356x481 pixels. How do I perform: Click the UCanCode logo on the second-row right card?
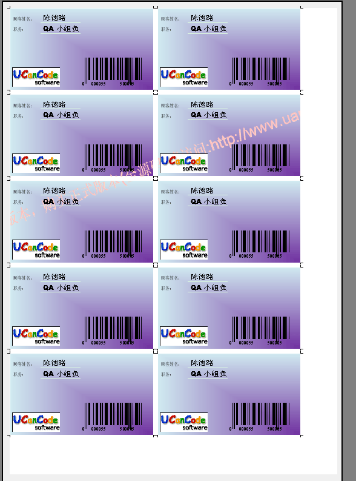point(183,163)
